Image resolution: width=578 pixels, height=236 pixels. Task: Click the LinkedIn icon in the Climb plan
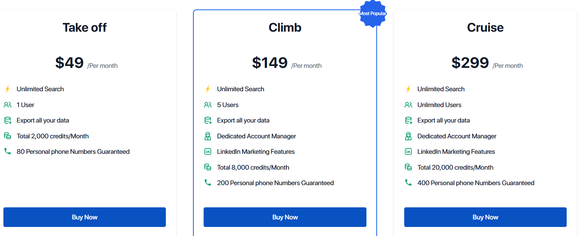click(x=208, y=152)
